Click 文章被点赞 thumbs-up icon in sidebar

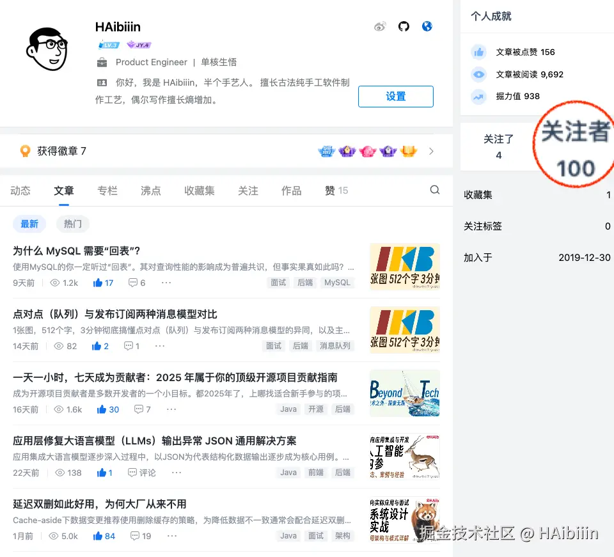[478, 52]
